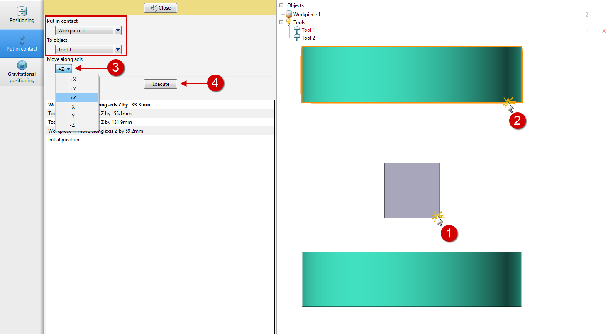Open the Positioning panel icon
The height and width of the screenshot is (334, 608).
click(22, 11)
